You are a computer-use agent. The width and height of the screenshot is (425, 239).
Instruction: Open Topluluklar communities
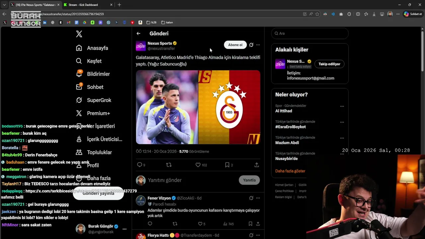[x=94, y=152]
